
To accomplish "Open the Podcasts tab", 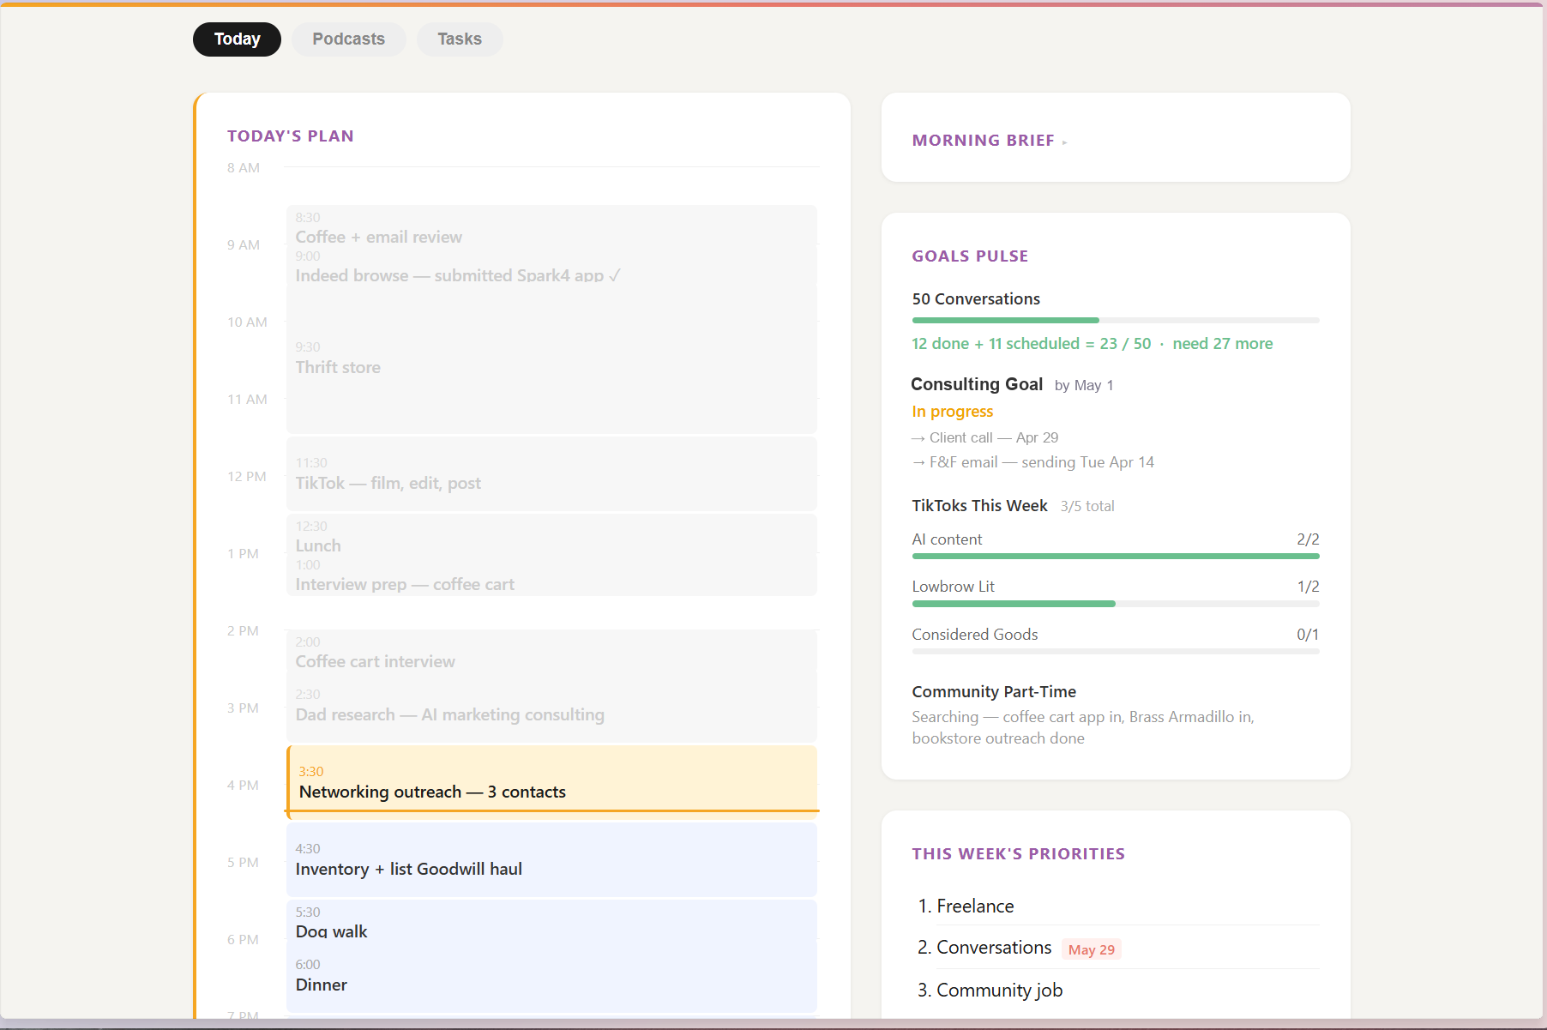I will tap(348, 39).
